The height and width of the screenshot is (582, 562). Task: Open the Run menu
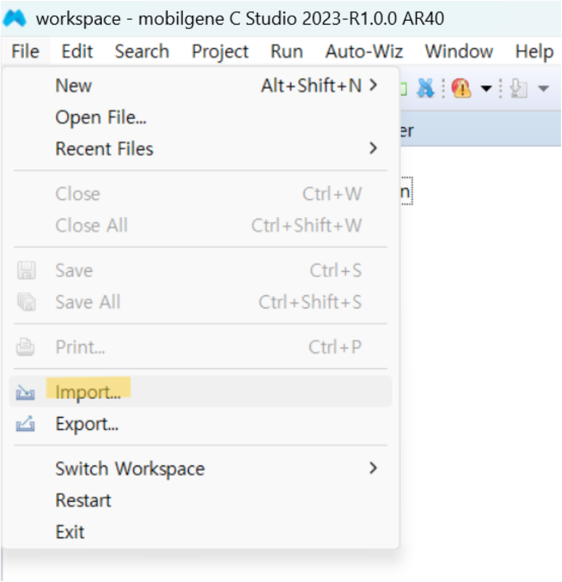(286, 51)
